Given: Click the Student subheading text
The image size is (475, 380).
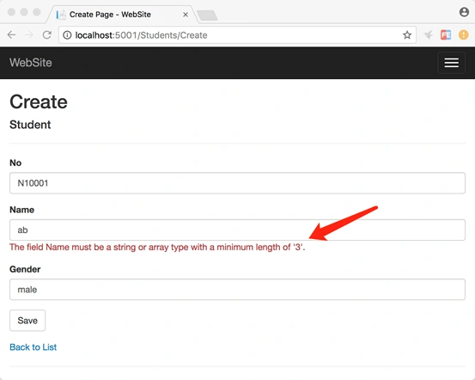Looking at the screenshot, I should point(30,125).
